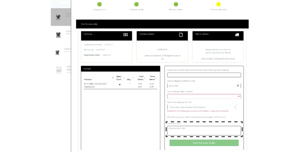Enable the NOS neutral delivery checkbox
The height and width of the screenshot is (152, 304).
(x=169, y=117)
